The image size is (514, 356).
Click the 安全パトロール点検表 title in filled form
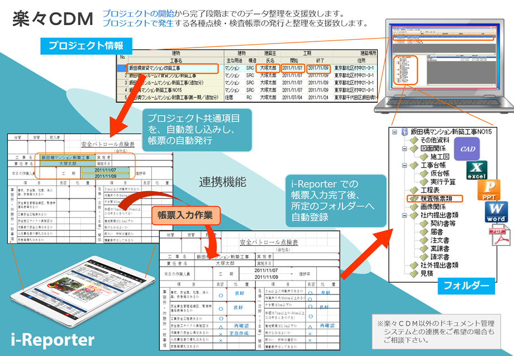[x=269, y=242]
